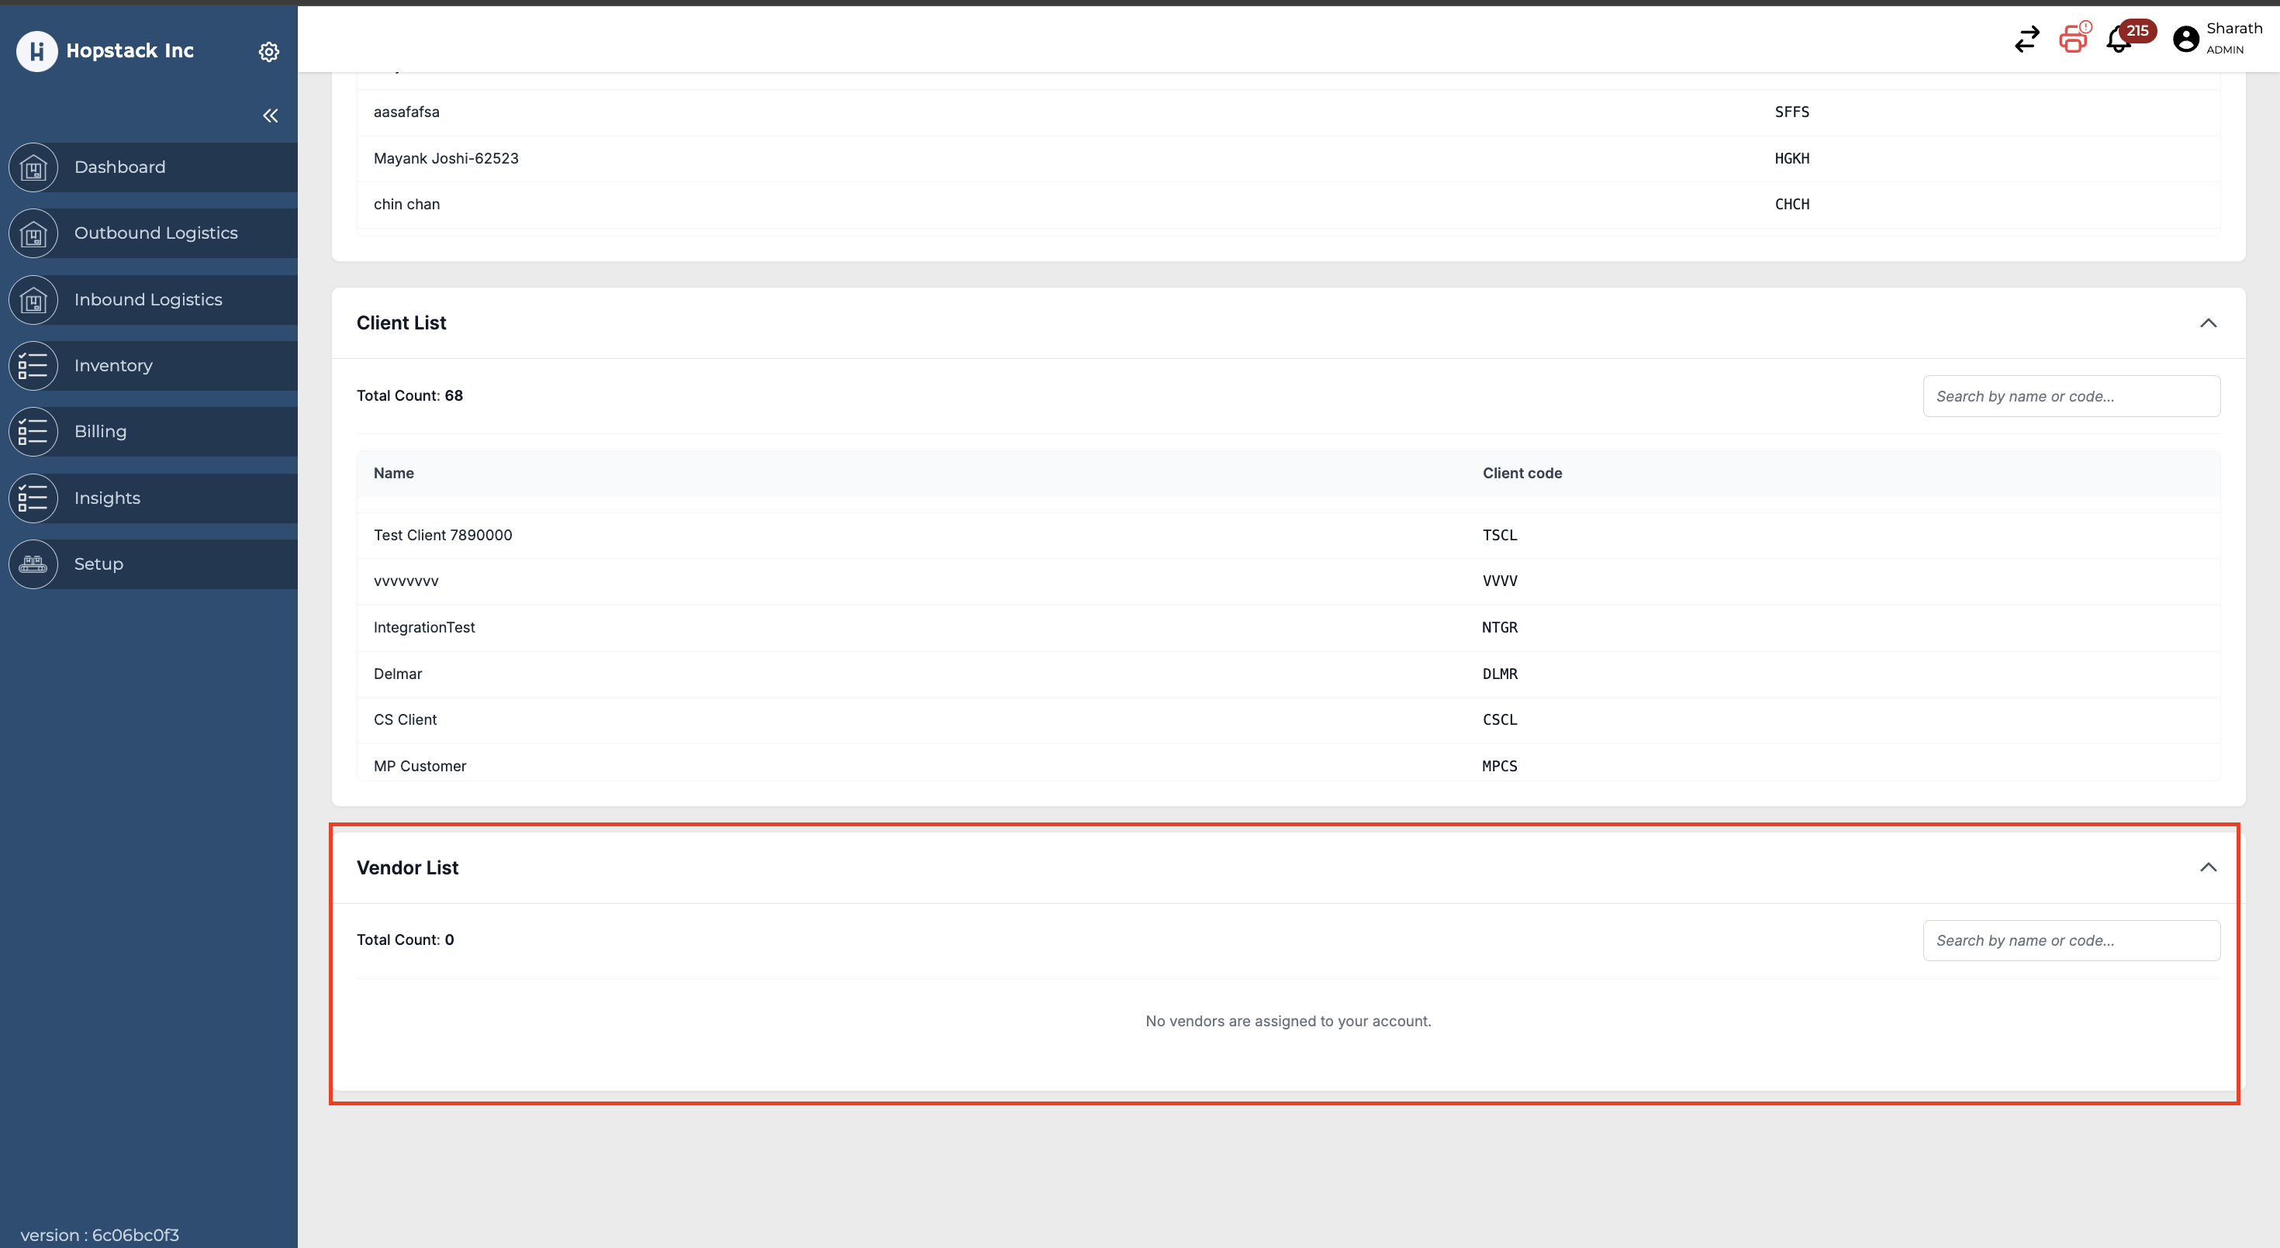Select the Delmar client row
This screenshot has width=2280, height=1248.
coord(1289,674)
